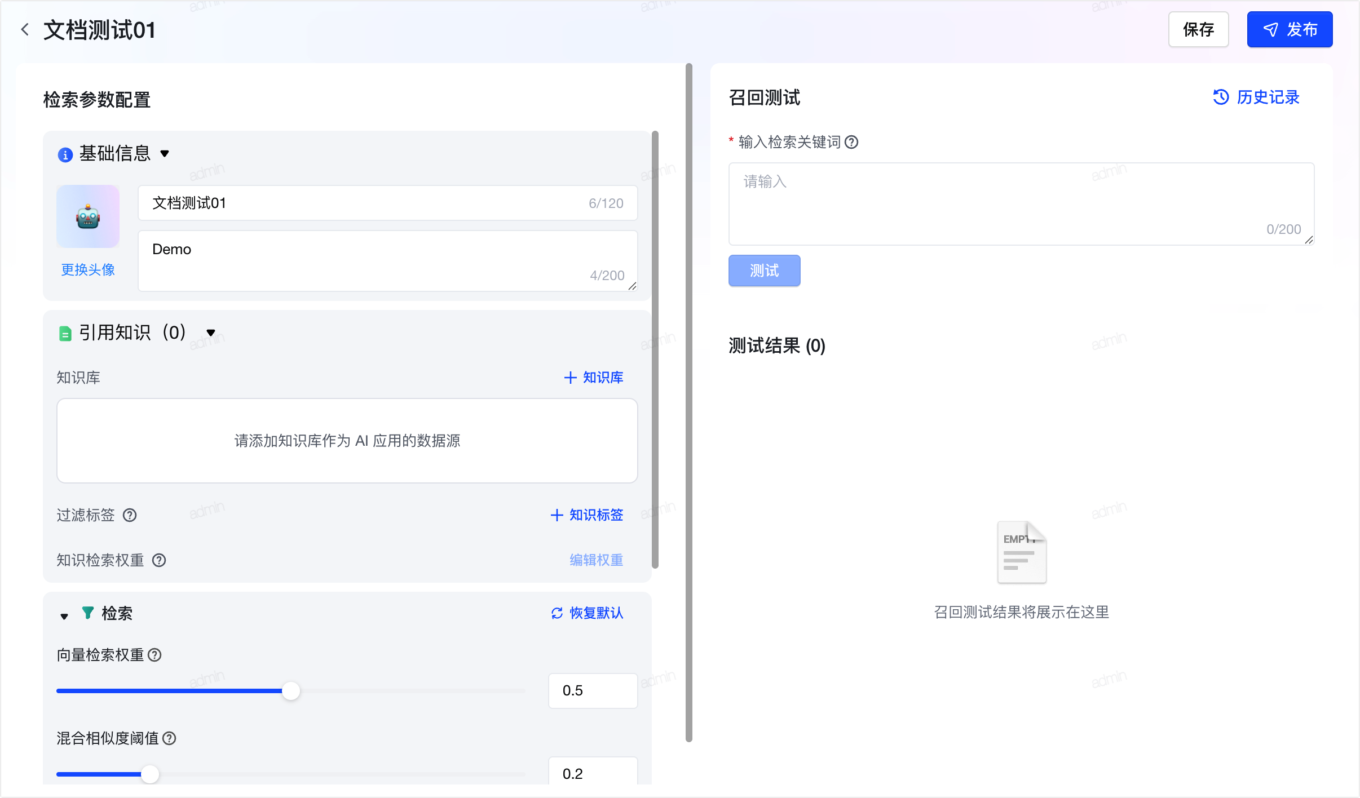This screenshot has height=798, width=1360.
Task: Click the 检索参数配置 heading
Action: tap(97, 100)
